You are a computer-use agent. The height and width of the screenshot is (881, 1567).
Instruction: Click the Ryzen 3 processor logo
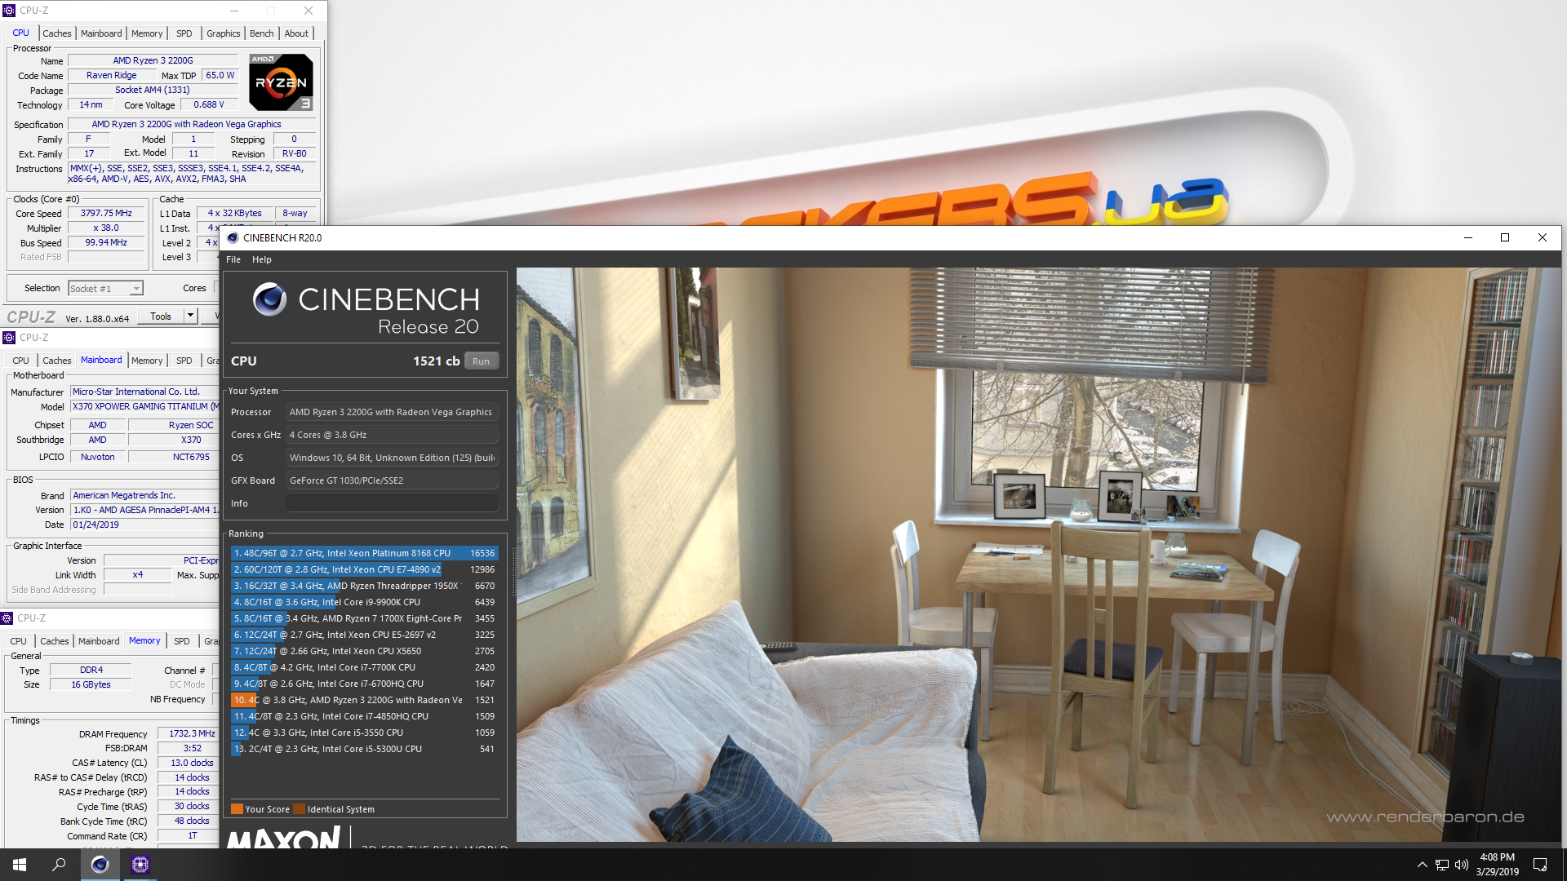tap(281, 82)
